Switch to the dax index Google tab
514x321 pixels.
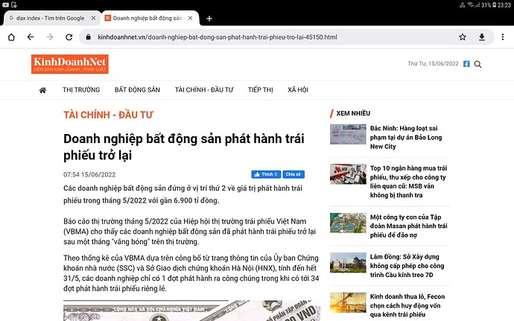pos(50,18)
